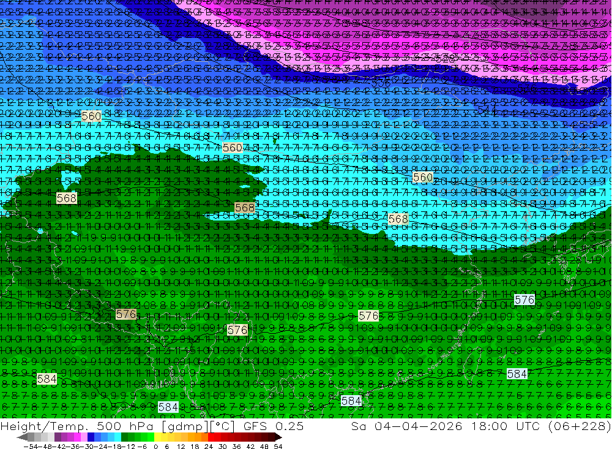Viewport: 612px width, 449px height.
Task: Click the '04-04-2026' date text
Action: point(419,426)
